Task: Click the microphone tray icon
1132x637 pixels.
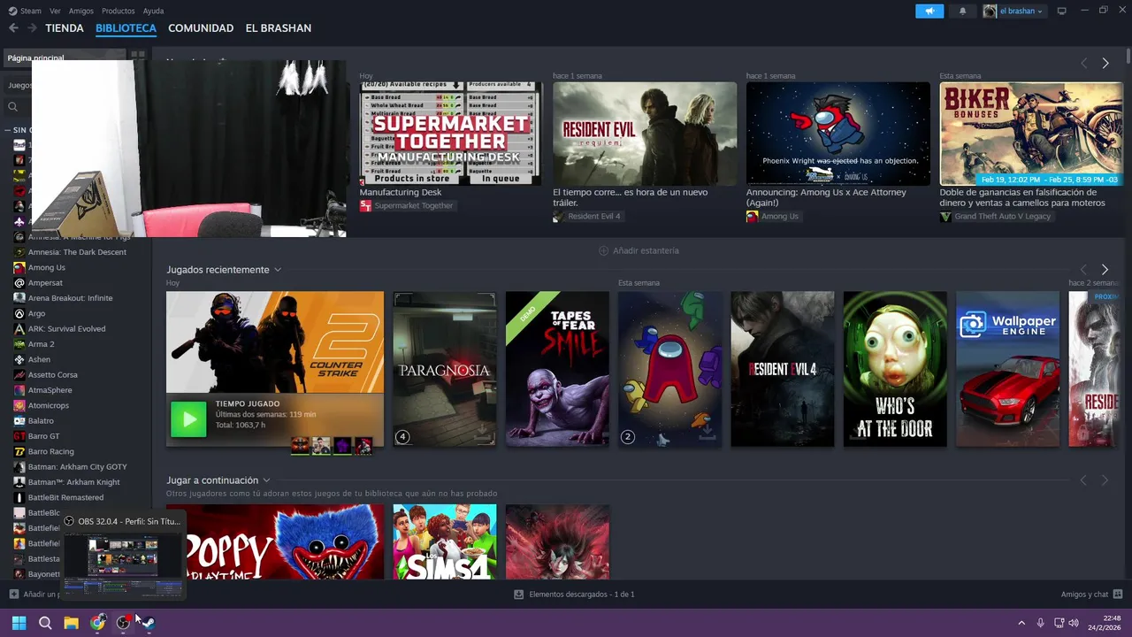Action: click(x=1041, y=623)
